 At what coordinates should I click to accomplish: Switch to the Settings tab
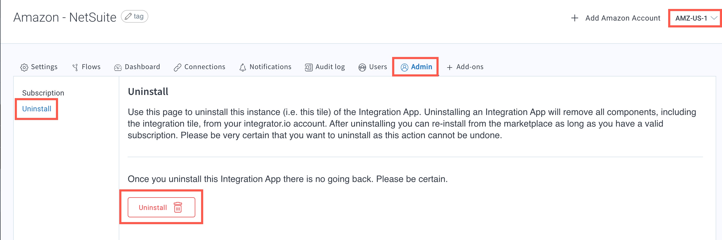click(39, 67)
